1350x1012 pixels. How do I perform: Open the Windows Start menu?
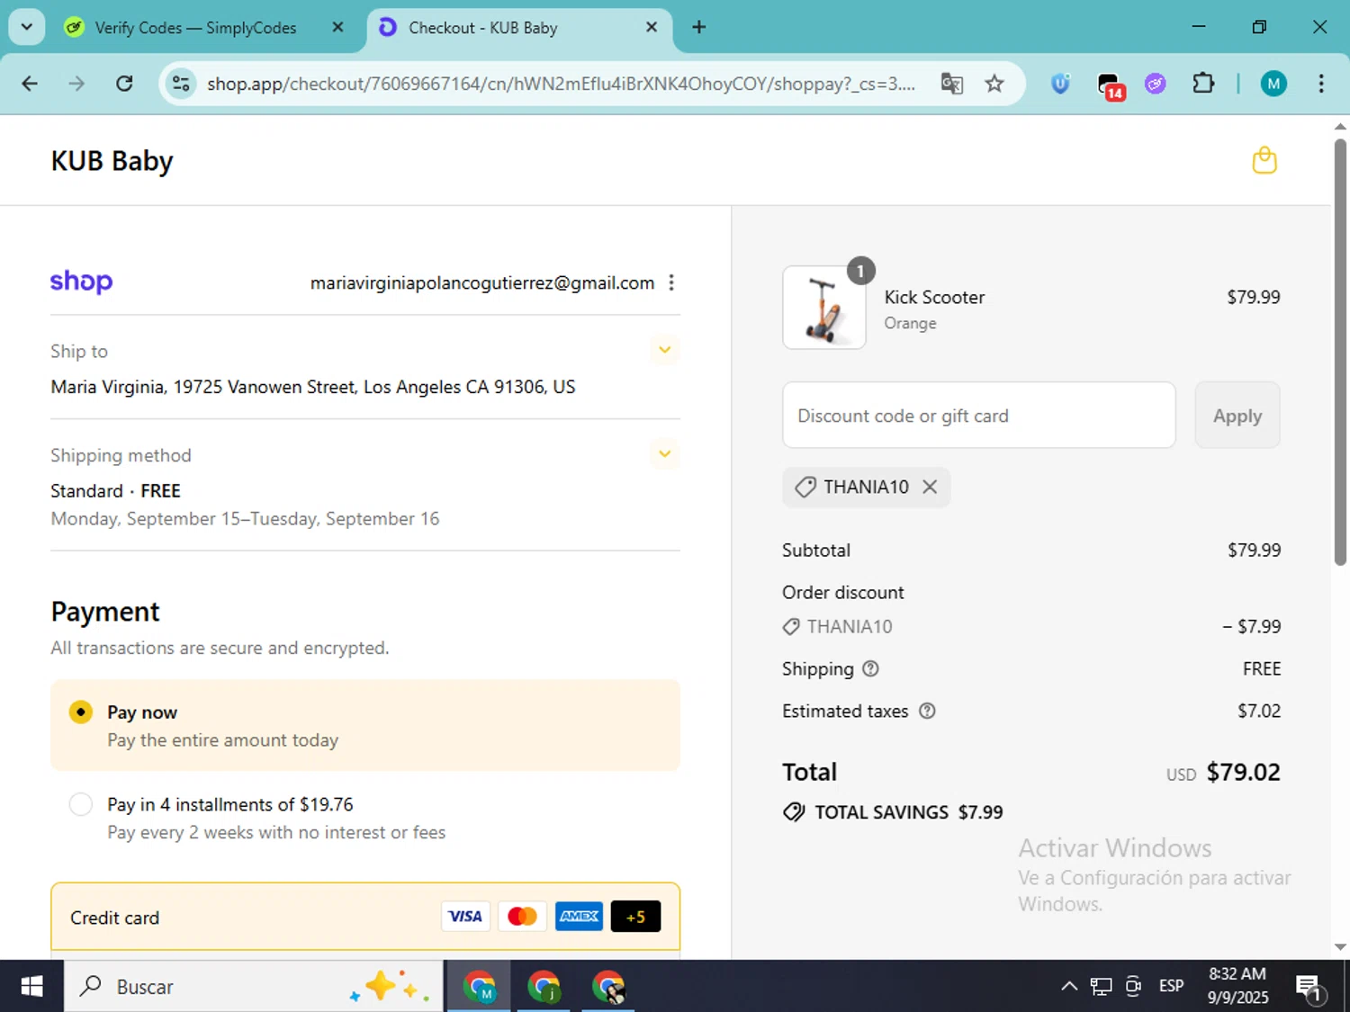31,987
